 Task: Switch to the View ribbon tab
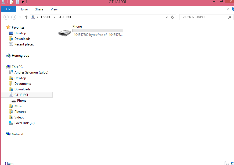click(x=54, y=9)
